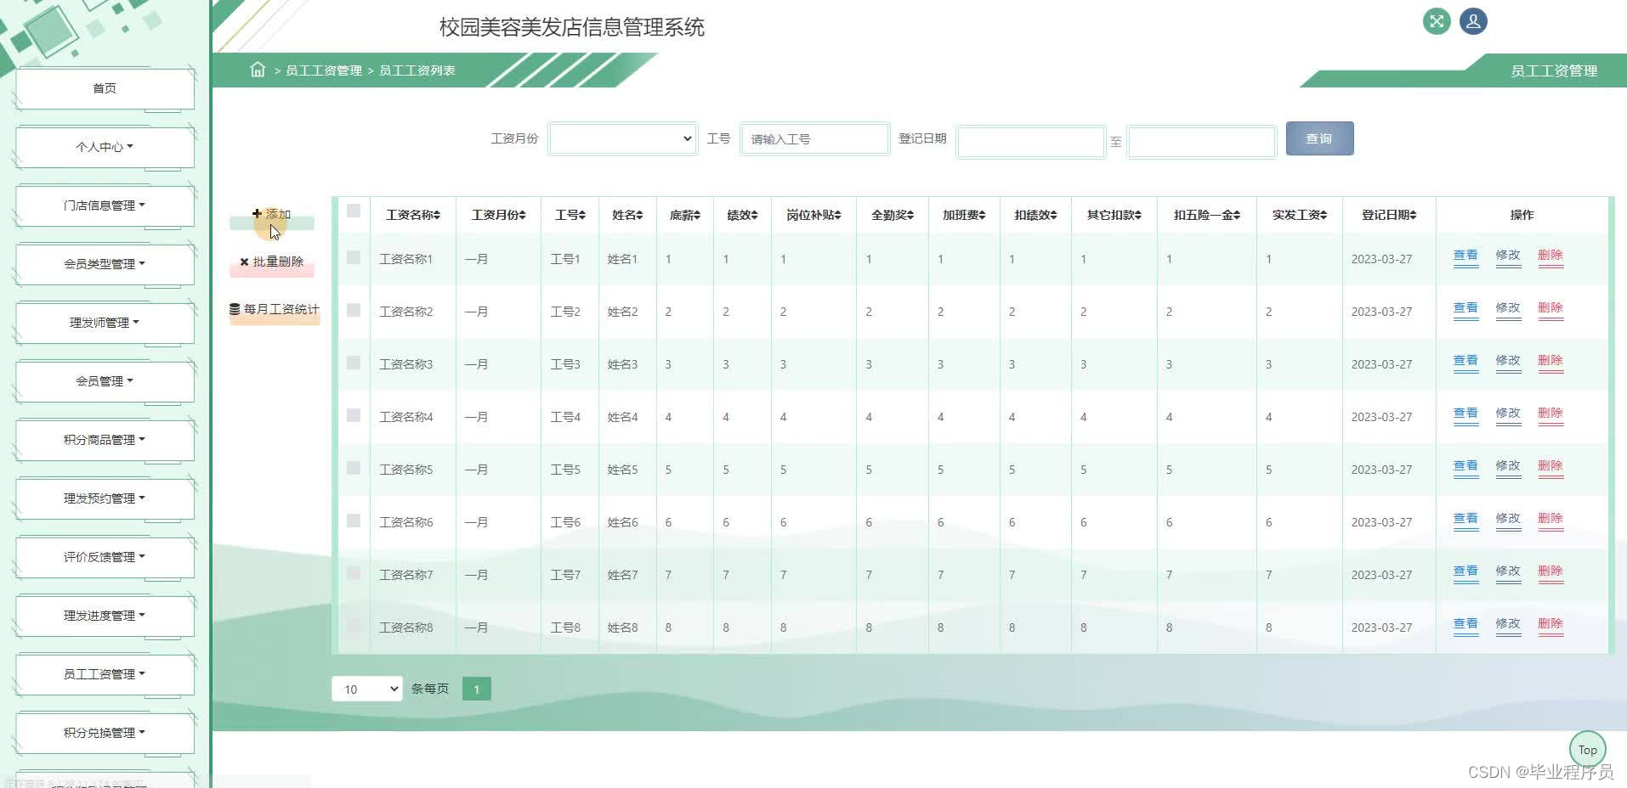Sort by 岗位补贴 column header
This screenshot has width=1627, height=788.
coord(813,216)
